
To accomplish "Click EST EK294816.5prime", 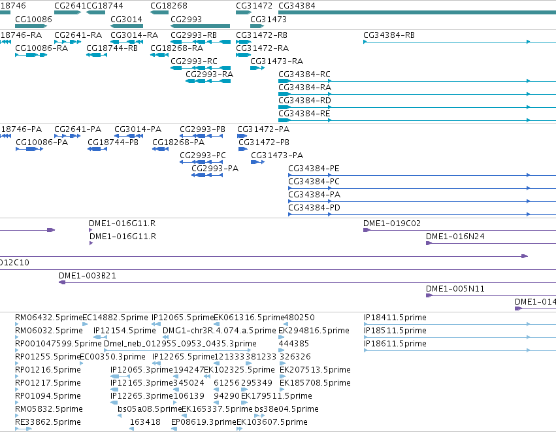I will [282, 337].
